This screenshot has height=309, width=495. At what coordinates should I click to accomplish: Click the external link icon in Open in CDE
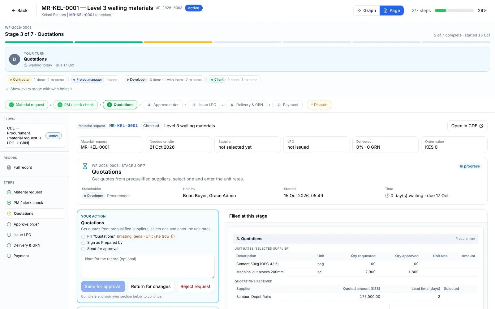click(x=481, y=126)
